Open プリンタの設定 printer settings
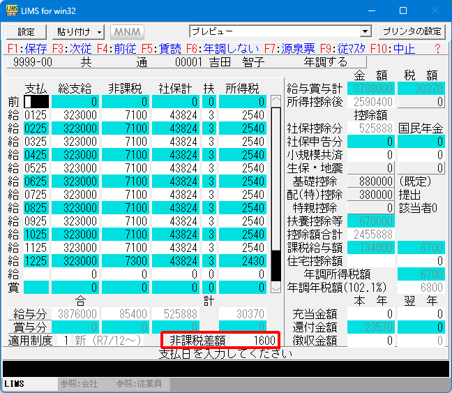Image resolution: width=452 pixels, height=393 pixels. pyautogui.click(x=412, y=31)
